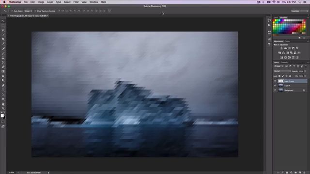Toggle lock position

(286, 76)
